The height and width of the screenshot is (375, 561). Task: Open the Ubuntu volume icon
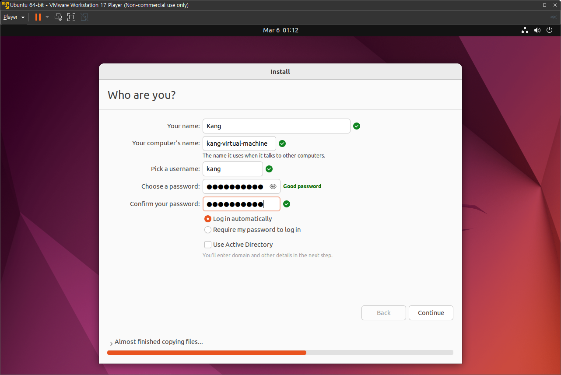[537, 30]
